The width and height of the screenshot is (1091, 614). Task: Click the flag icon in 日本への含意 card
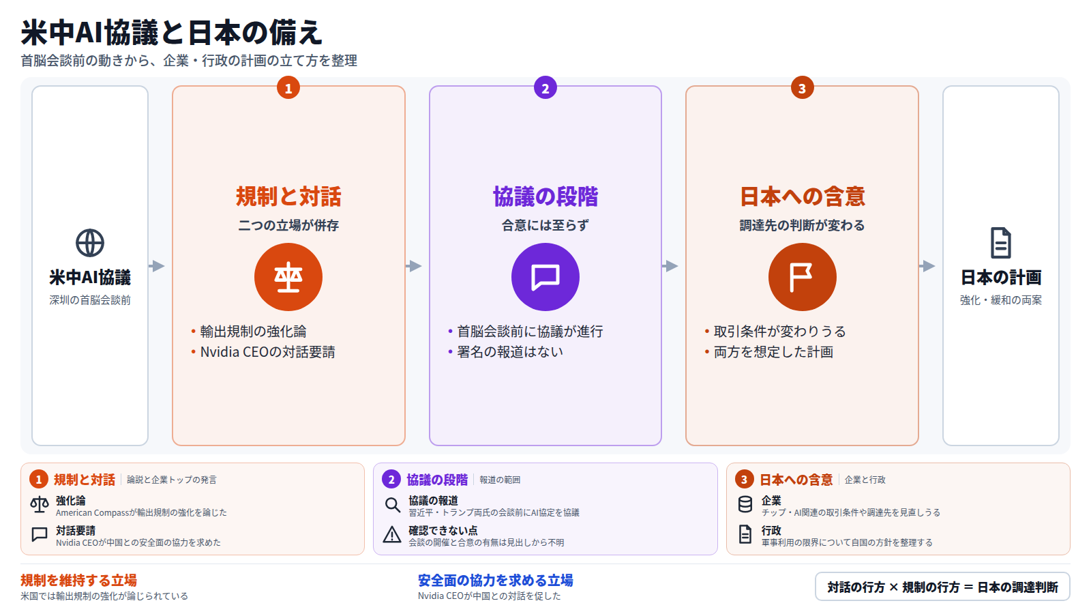pyautogui.click(x=803, y=277)
